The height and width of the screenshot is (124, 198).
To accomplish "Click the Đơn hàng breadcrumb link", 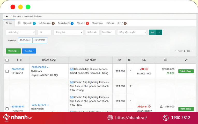I will tap(17, 16).
